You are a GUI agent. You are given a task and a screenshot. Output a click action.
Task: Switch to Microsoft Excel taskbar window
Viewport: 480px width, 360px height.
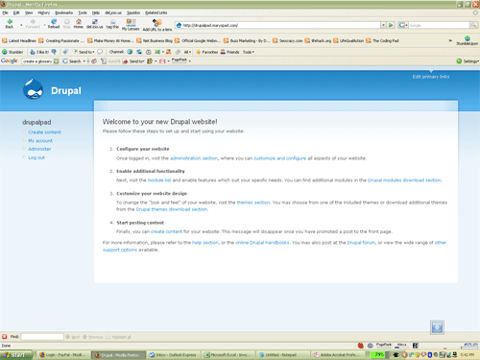[x=229, y=355]
